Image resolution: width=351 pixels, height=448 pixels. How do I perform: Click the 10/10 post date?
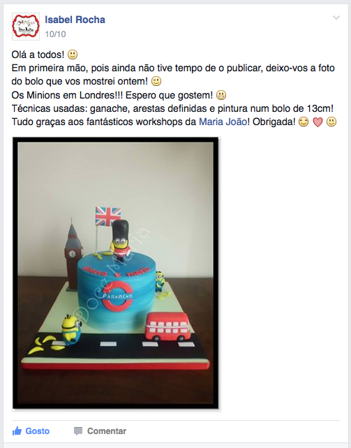(55, 34)
